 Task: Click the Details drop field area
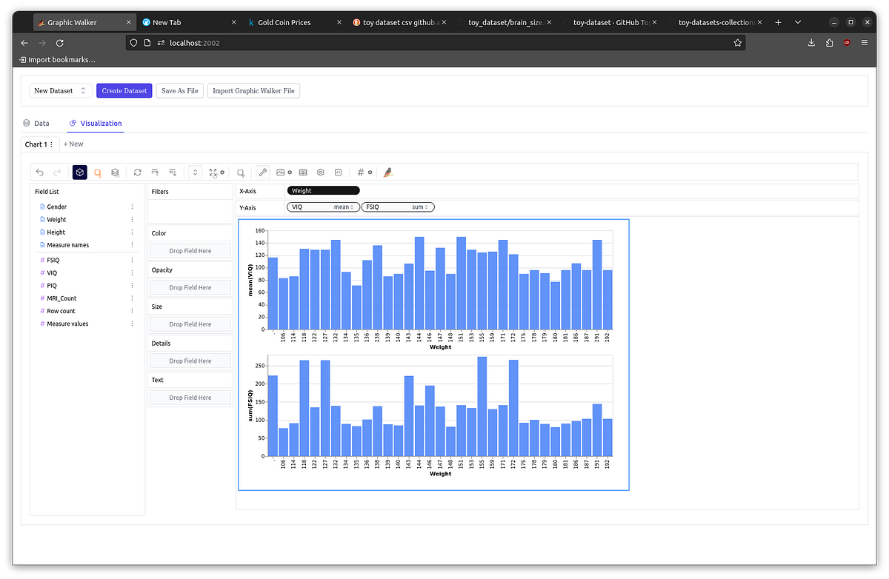[x=190, y=361]
